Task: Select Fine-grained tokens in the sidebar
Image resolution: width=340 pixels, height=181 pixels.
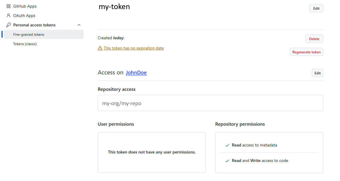Action: tap(29, 35)
